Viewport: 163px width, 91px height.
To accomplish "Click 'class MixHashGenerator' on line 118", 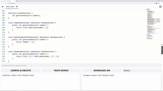I will click(x=19, y=52).
